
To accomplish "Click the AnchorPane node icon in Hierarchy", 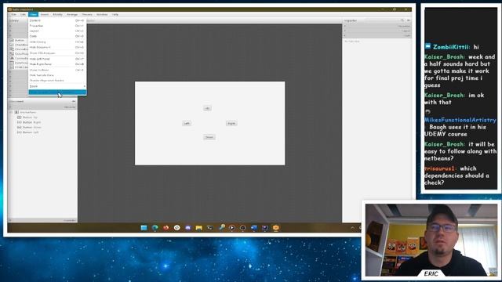I will coord(16,112).
